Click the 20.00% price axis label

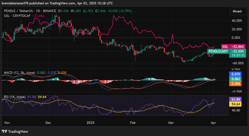pos(237,29)
